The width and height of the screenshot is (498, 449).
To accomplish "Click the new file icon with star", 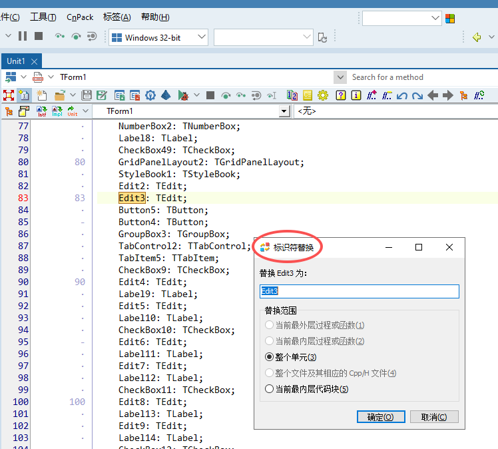I will 41,95.
